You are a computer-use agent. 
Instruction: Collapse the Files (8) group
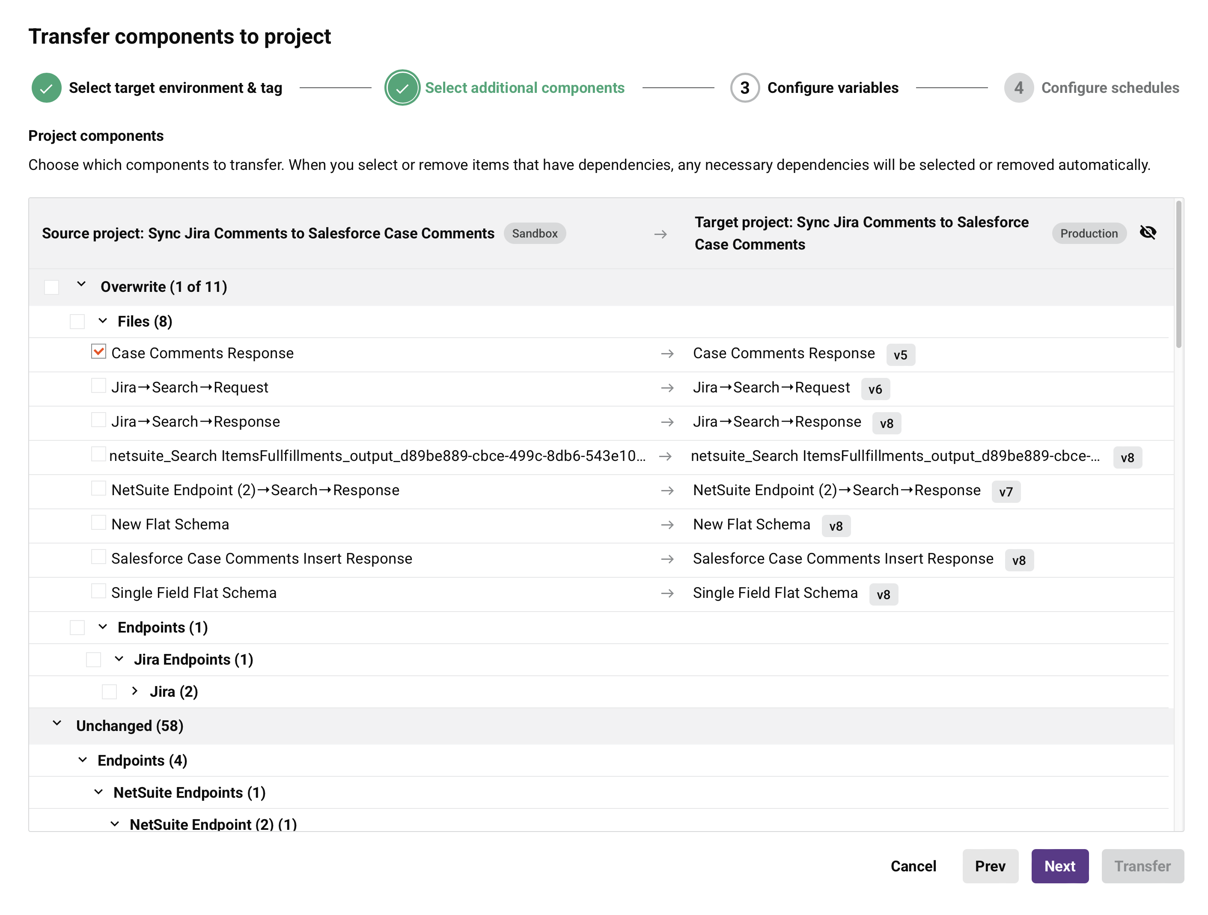point(103,321)
